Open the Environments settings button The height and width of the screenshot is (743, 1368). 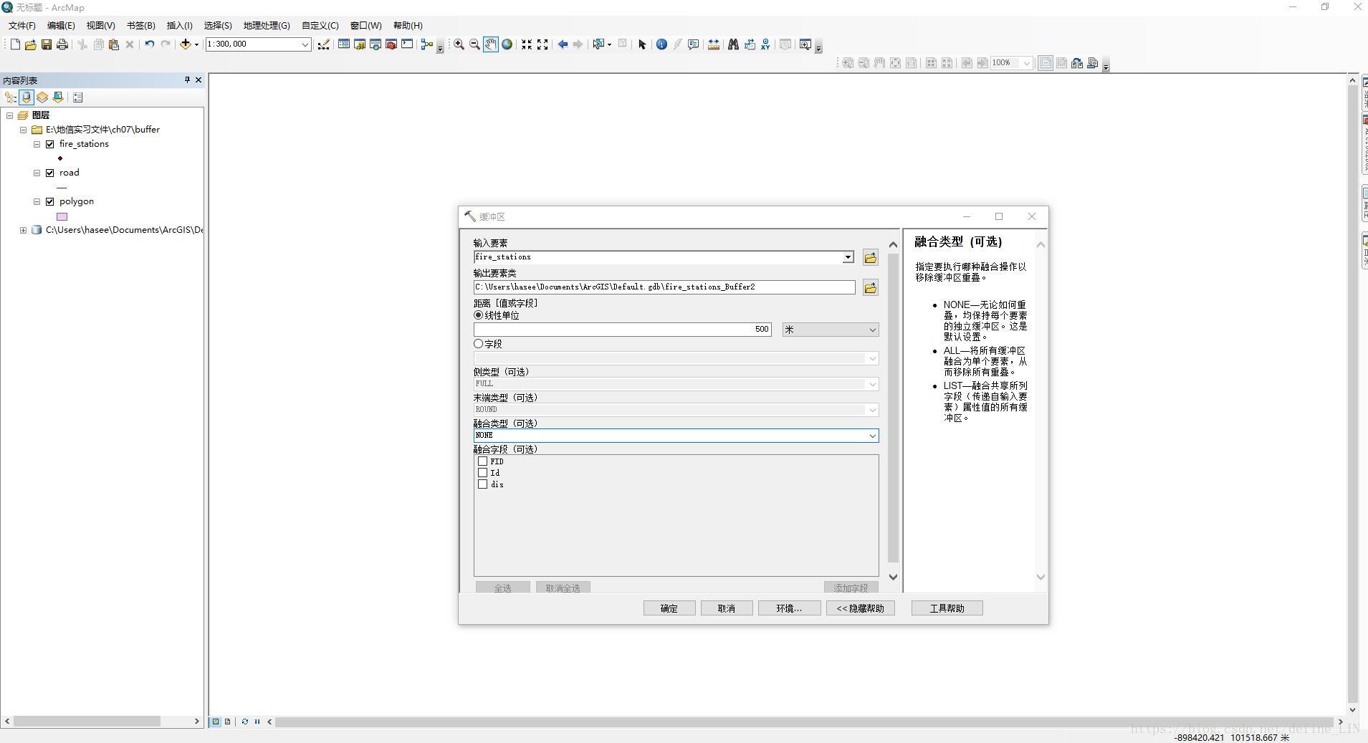click(x=789, y=608)
